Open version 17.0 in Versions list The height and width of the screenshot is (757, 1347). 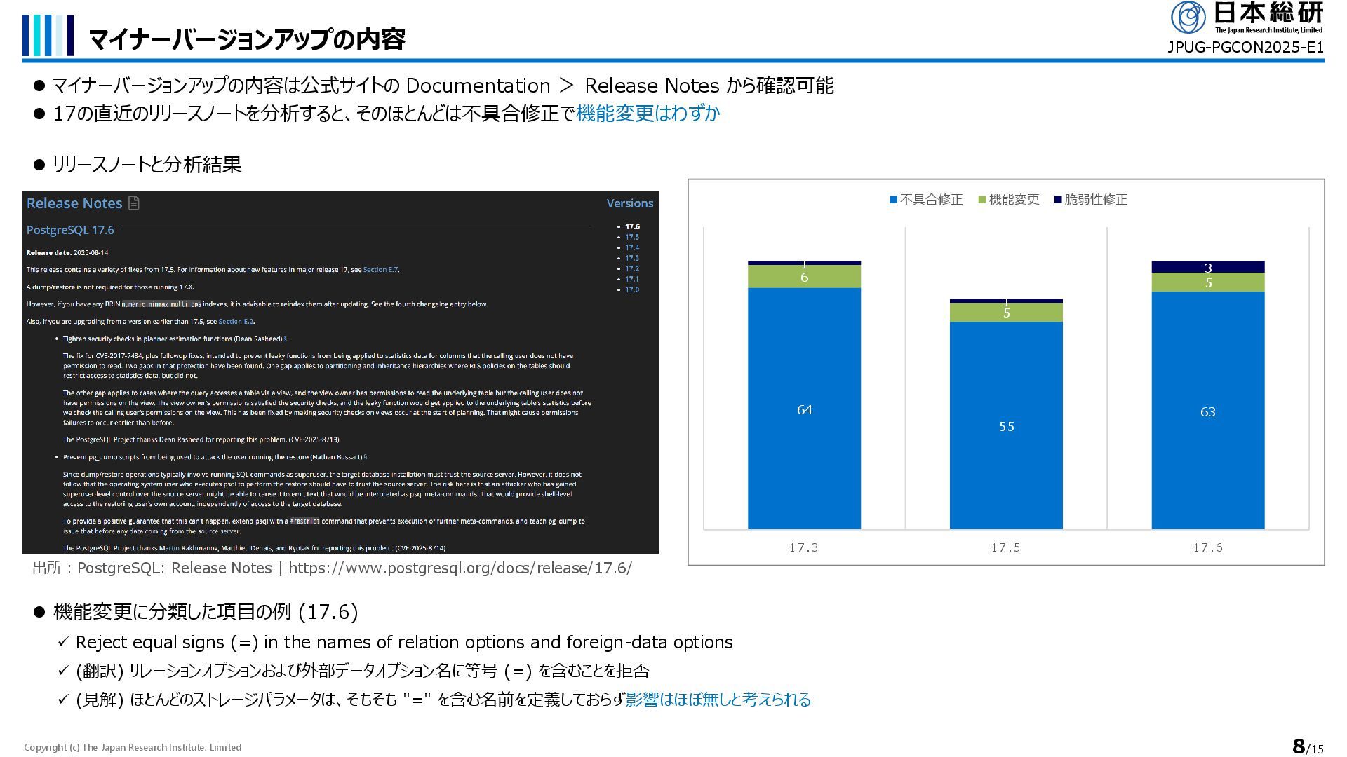click(x=632, y=289)
